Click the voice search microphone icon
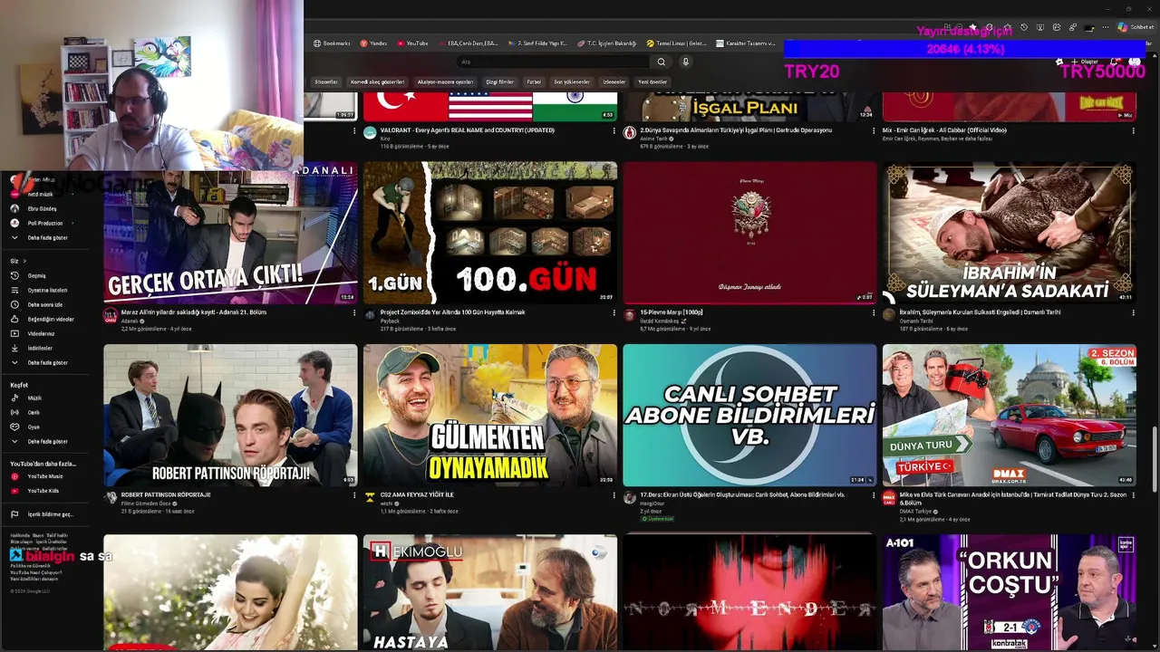This screenshot has width=1160, height=652. 685,62
